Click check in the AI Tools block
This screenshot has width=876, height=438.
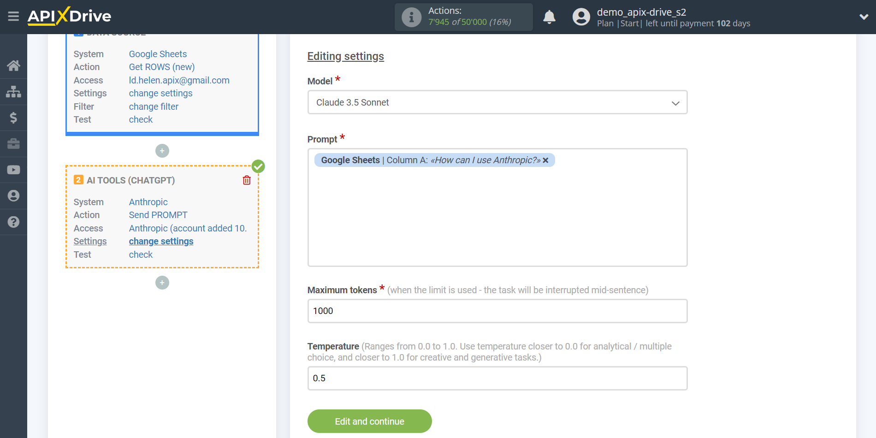[x=141, y=255]
